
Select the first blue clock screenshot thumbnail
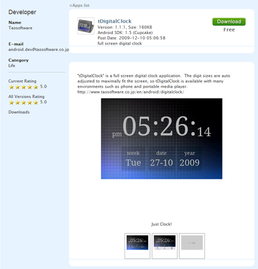137,246
